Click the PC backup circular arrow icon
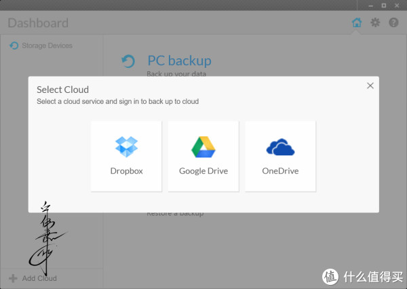 [128, 61]
